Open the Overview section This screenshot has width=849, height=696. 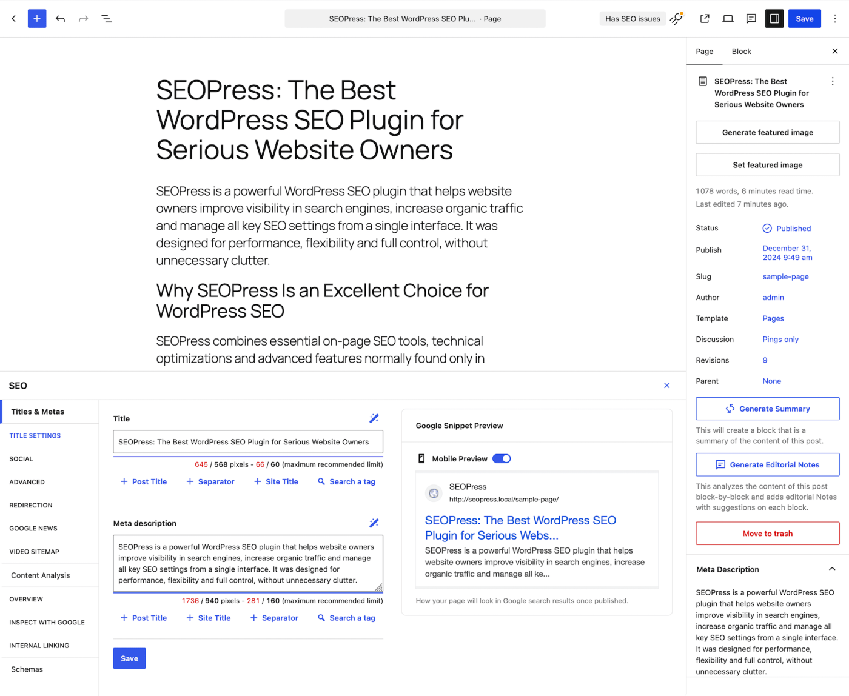click(x=26, y=599)
